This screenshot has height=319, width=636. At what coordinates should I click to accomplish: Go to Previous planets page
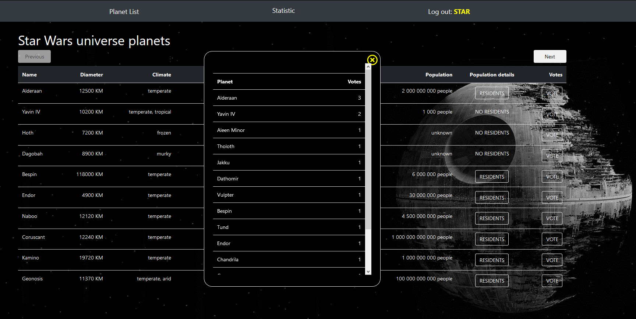(x=34, y=57)
